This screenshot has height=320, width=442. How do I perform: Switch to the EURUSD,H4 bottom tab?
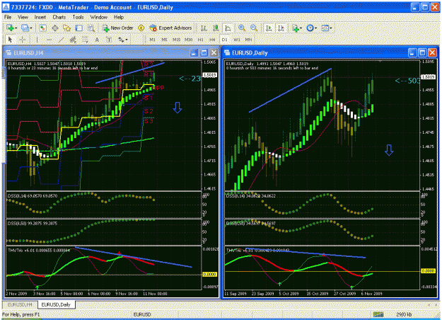click(x=20, y=304)
